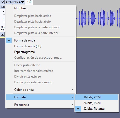Open the ArchivoDeA track name dropdown
Screen dimensions: 120x118
coord(15,2)
